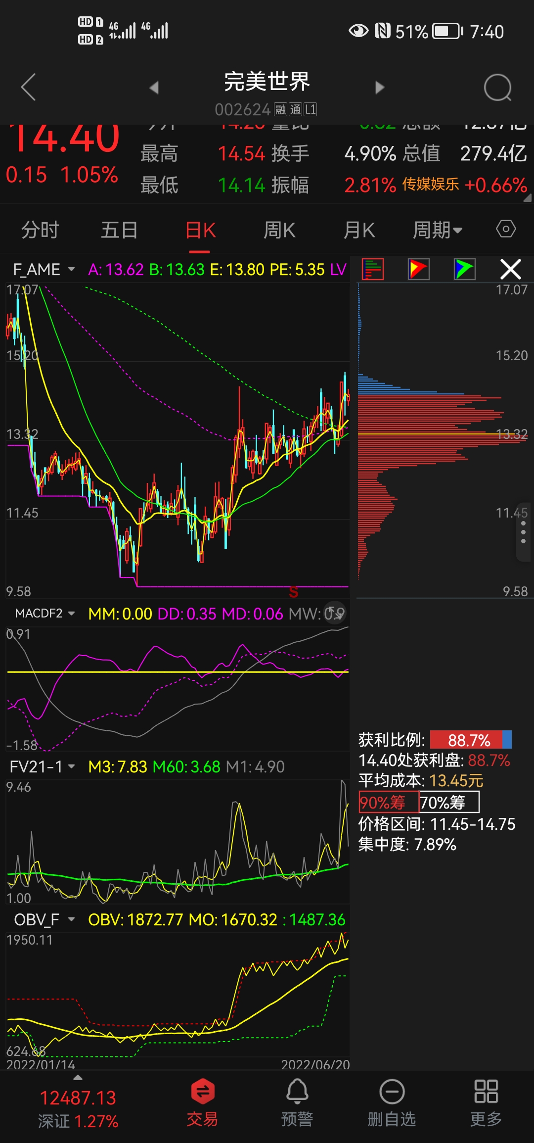The width and height of the screenshot is (534, 1143).
Task: Open the three-dot options on chip panel
Action: click(523, 532)
